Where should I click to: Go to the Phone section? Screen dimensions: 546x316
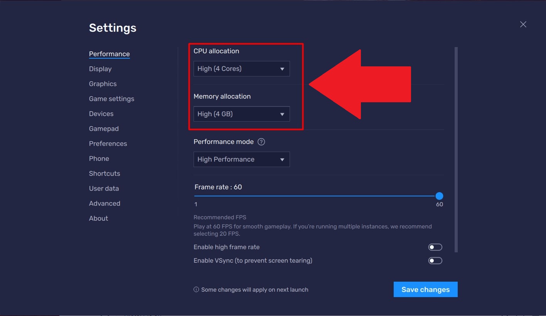pos(99,159)
